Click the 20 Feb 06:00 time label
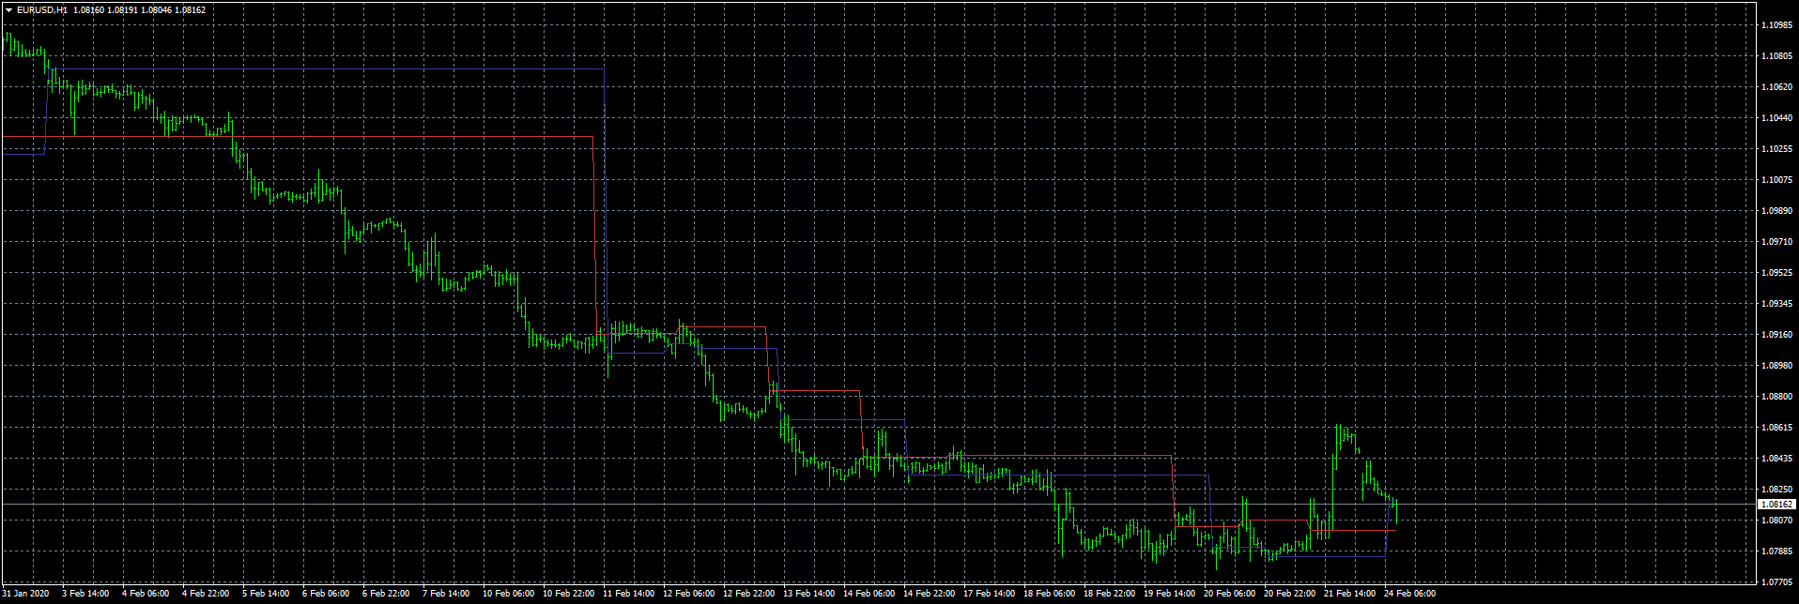Image resolution: width=1799 pixels, height=604 pixels. (1230, 594)
